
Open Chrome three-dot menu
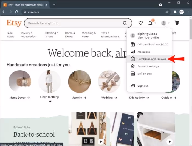coord(188,12)
